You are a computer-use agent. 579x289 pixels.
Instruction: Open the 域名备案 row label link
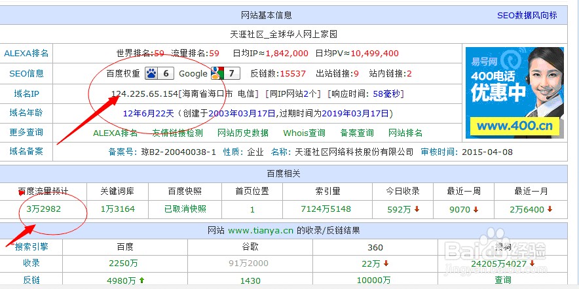pos(26,151)
